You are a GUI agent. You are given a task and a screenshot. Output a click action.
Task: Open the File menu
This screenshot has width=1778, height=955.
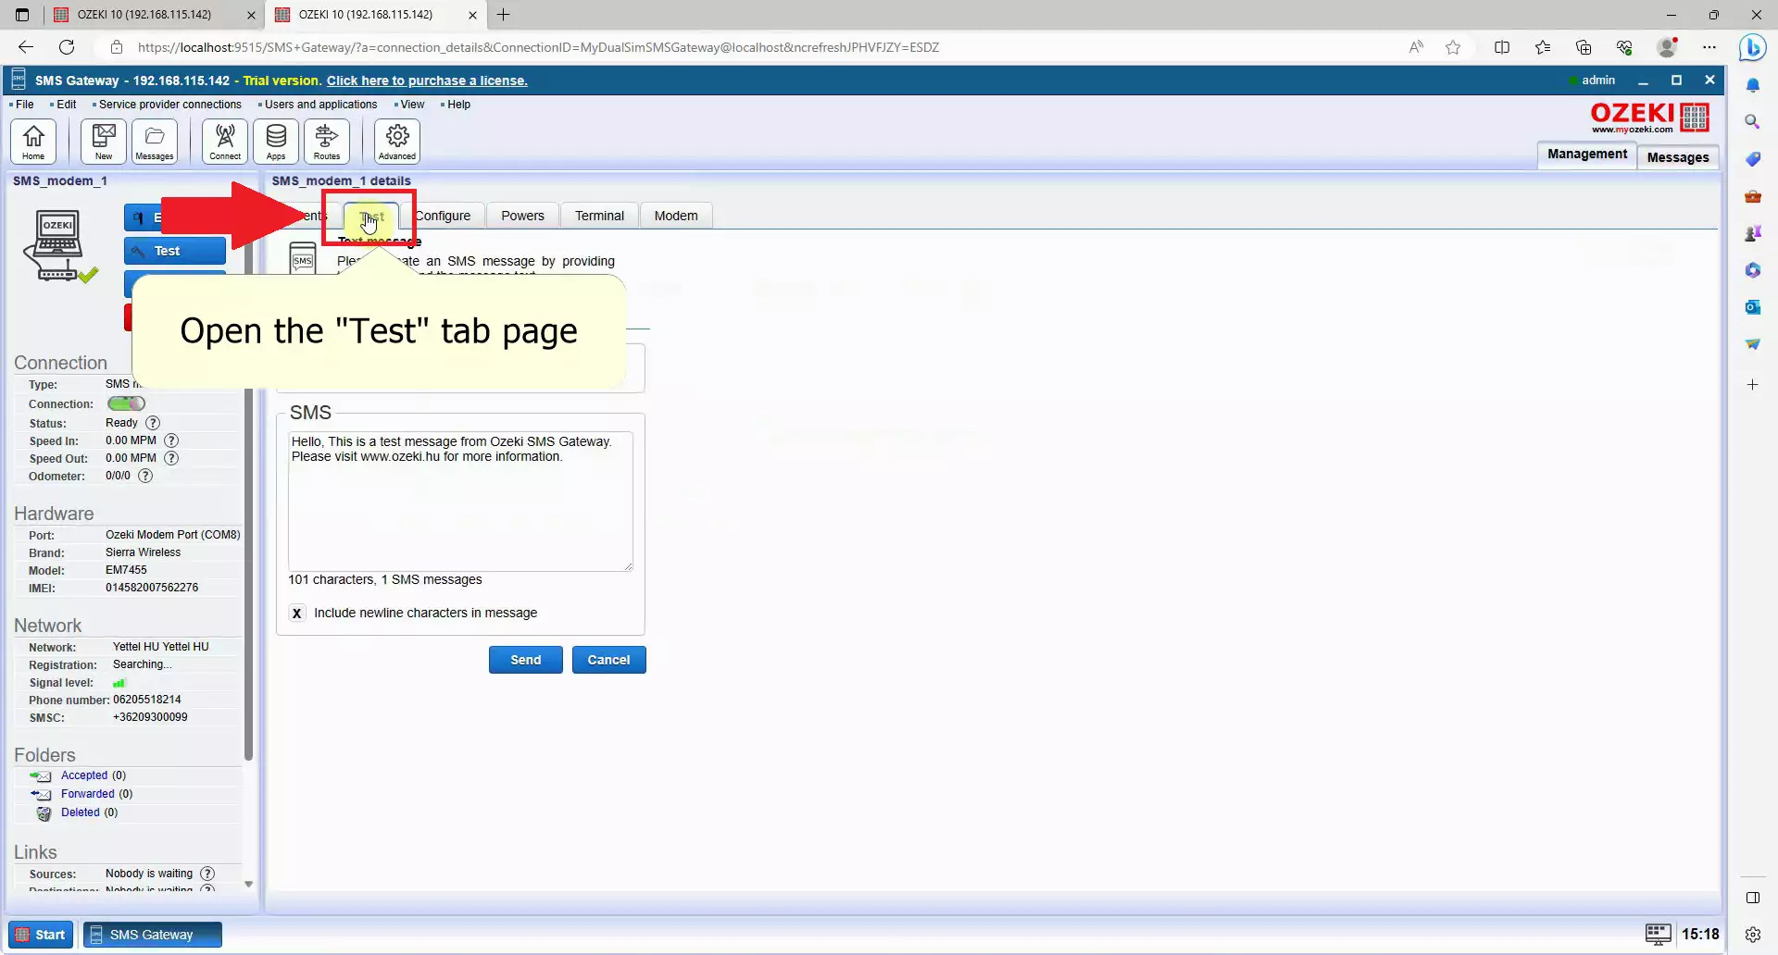tap(24, 105)
